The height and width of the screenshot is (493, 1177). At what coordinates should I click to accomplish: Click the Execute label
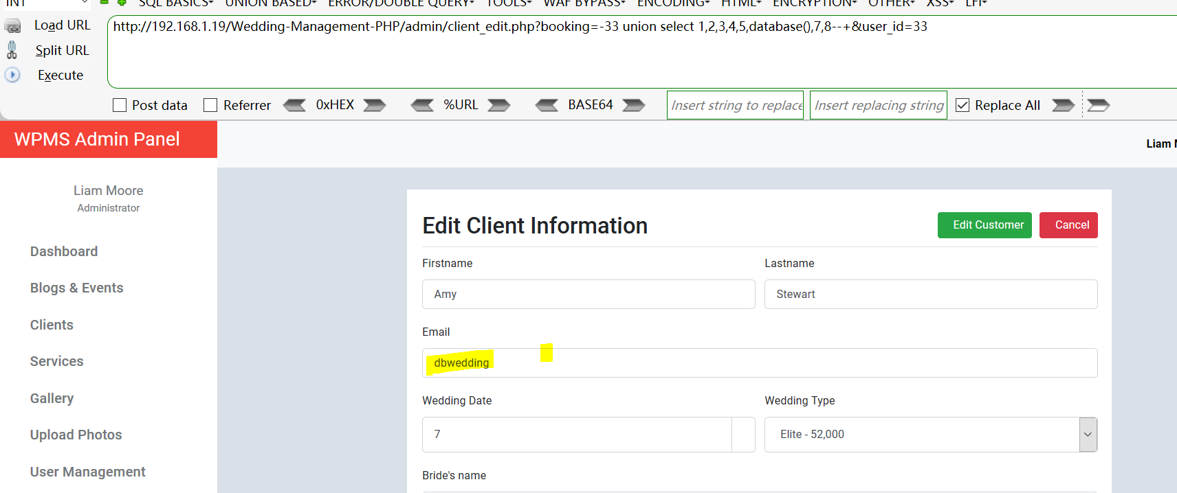pos(60,75)
